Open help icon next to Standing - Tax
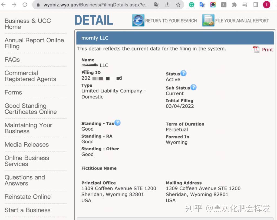The height and width of the screenshot is (220, 277). [117, 123]
